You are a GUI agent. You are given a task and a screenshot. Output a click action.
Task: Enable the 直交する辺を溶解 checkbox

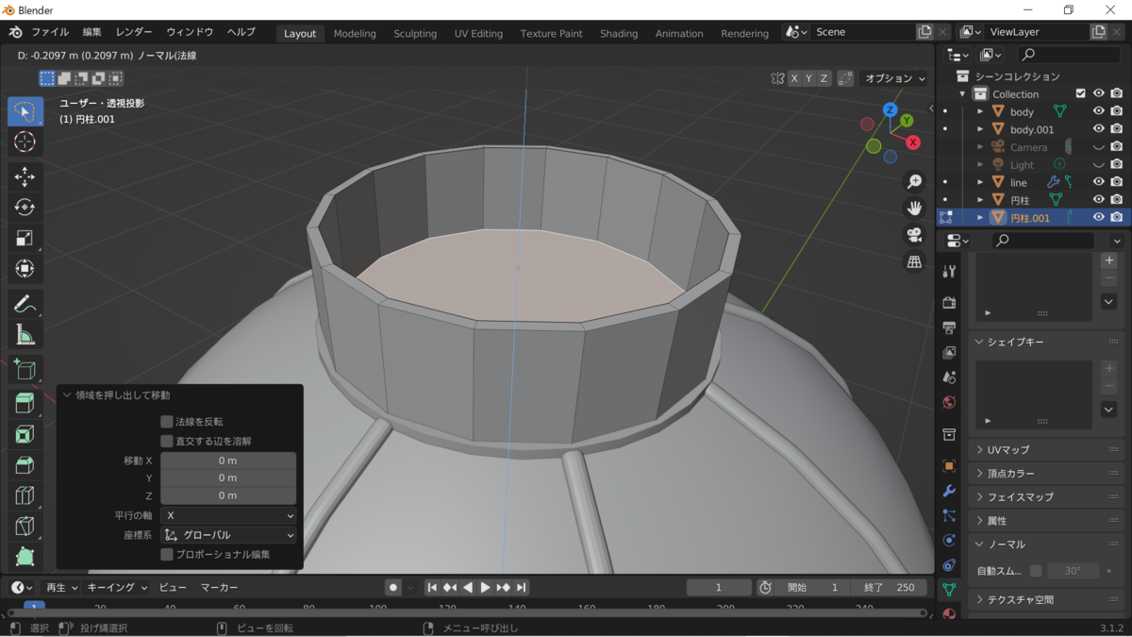point(167,441)
